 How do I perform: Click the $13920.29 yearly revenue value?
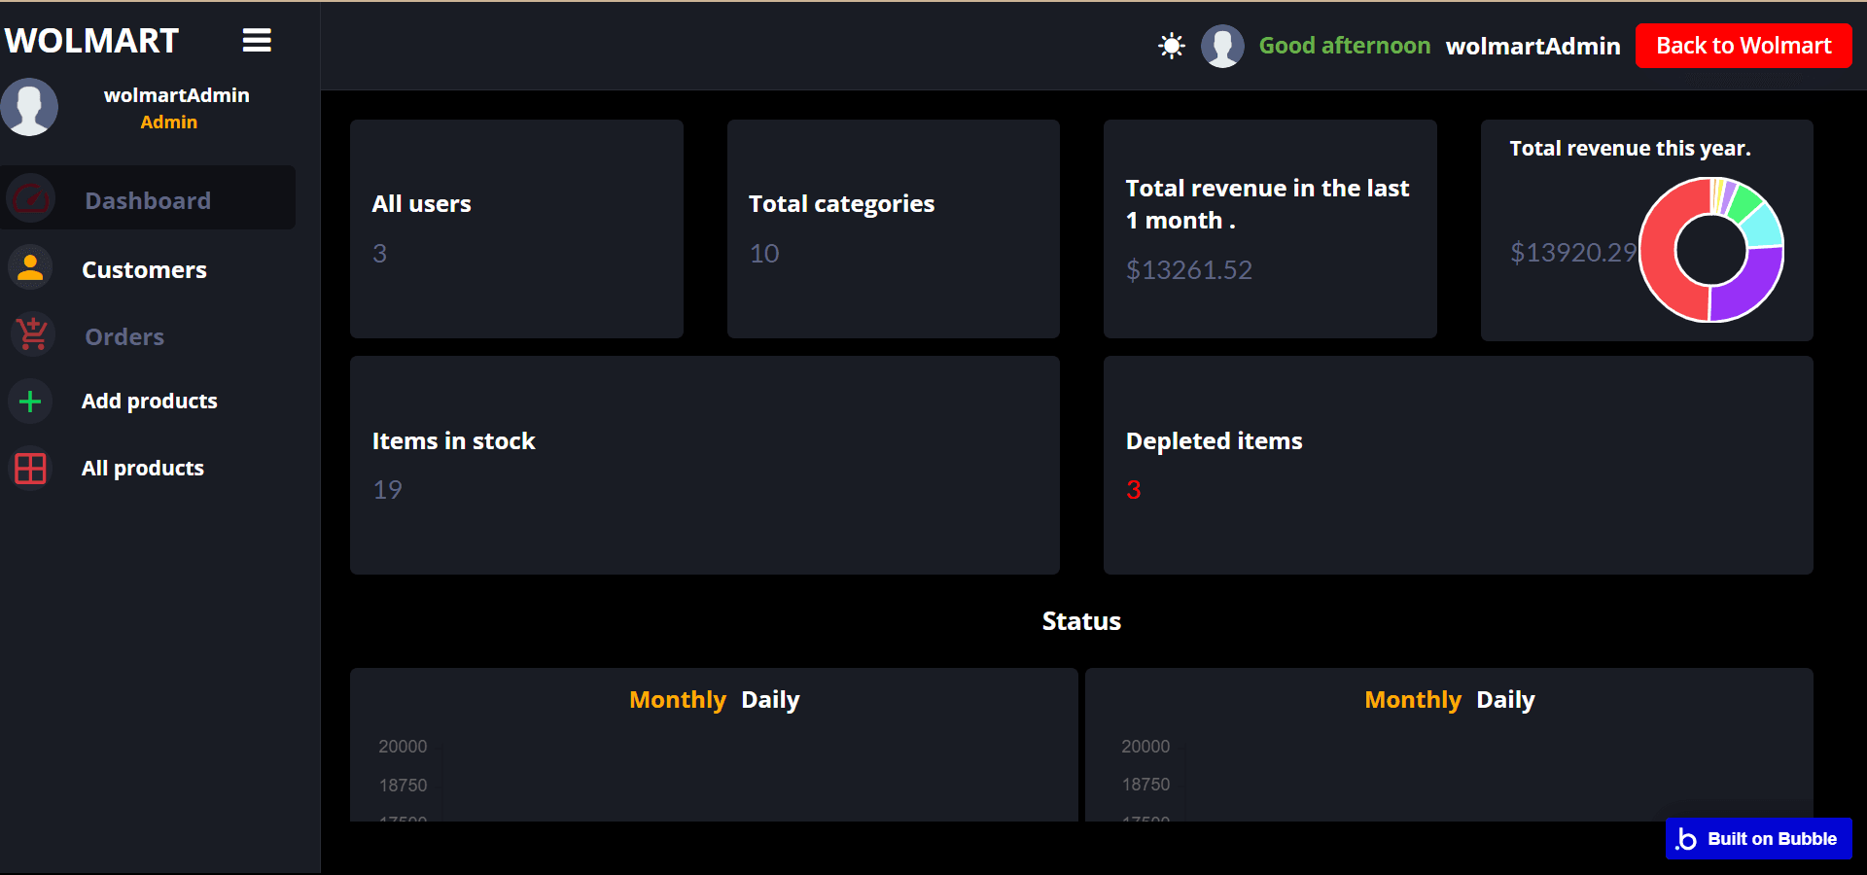tap(1573, 253)
